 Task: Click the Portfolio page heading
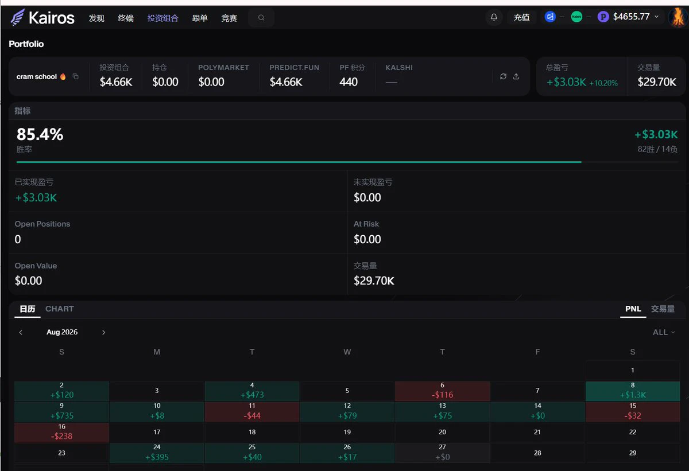pyautogui.click(x=26, y=44)
